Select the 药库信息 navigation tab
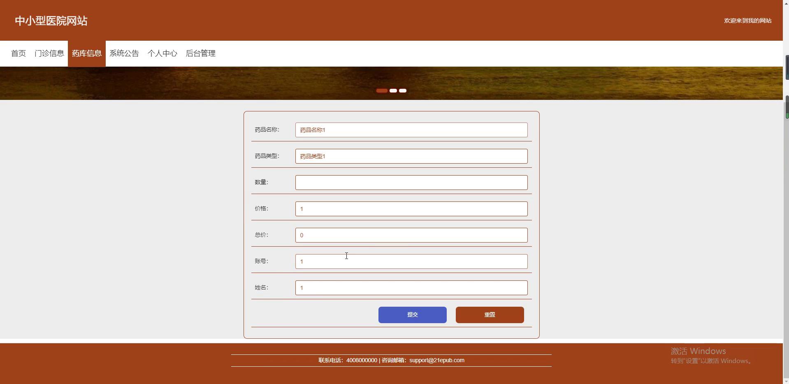789x384 pixels. pyautogui.click(x=87, y=53)
